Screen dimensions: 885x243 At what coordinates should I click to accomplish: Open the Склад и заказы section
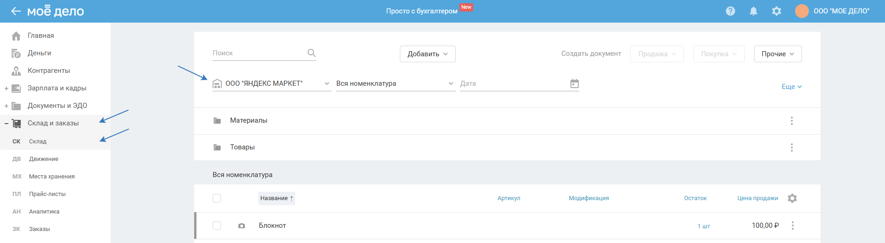(53, 123)
